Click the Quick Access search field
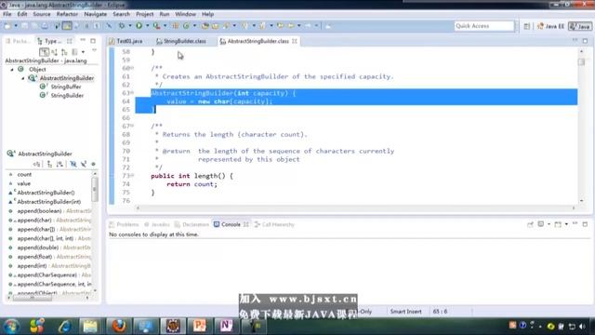The width and height of the screenshot is (595, 335). click(x=484, y=26)
